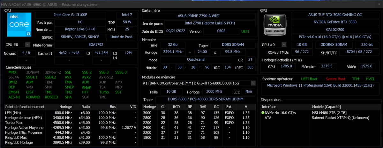This screenshot has height=148, width=383.
Task: Click the L2 cache value 4x1.25M
Action: coord(101,53)
